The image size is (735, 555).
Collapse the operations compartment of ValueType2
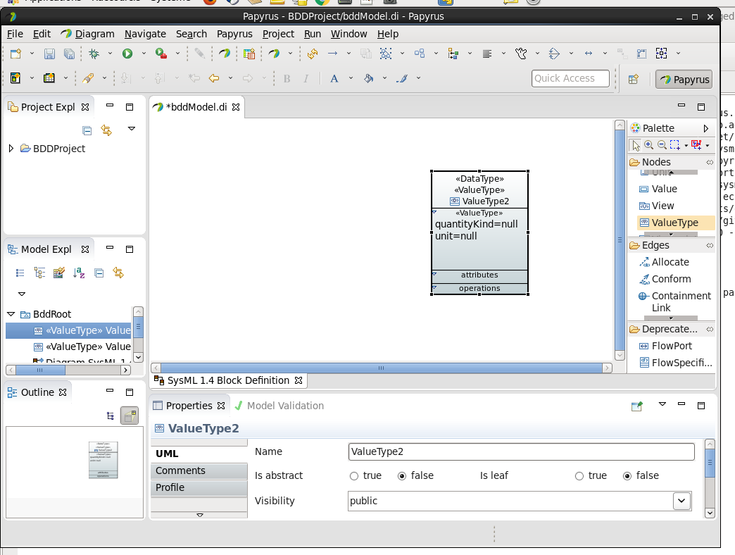click(x=434, y=287)
